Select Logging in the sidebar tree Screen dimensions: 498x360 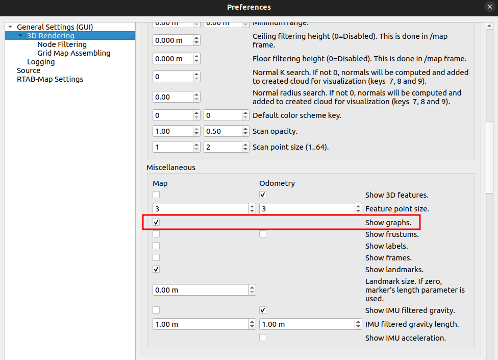41,62
